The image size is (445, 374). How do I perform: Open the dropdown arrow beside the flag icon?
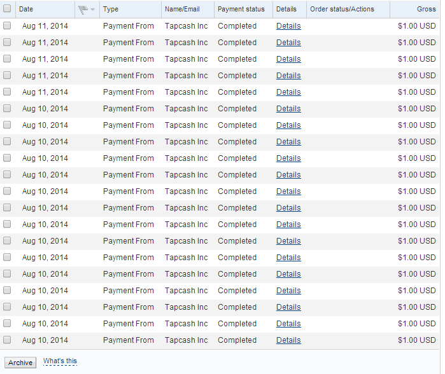click(x=93, y=10)
